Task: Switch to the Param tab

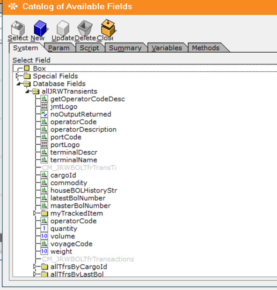Action: click(59, 48)
